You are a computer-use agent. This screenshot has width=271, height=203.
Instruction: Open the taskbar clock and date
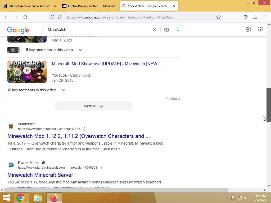[x=259, y=198]
